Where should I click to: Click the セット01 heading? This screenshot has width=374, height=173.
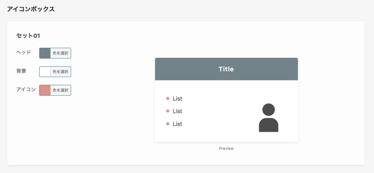[28, 36]
